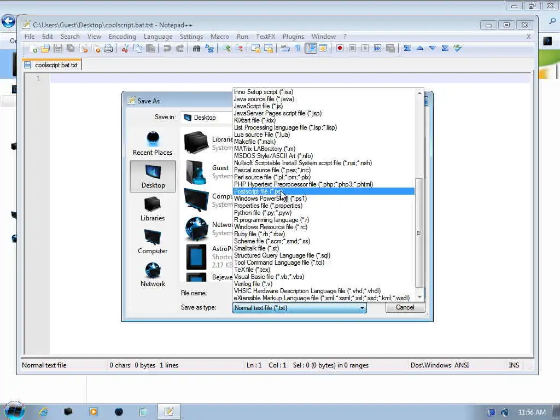560x420 pixels.
Task: Choose eXtensible Markup Language file type
Action: pos(324,298)
